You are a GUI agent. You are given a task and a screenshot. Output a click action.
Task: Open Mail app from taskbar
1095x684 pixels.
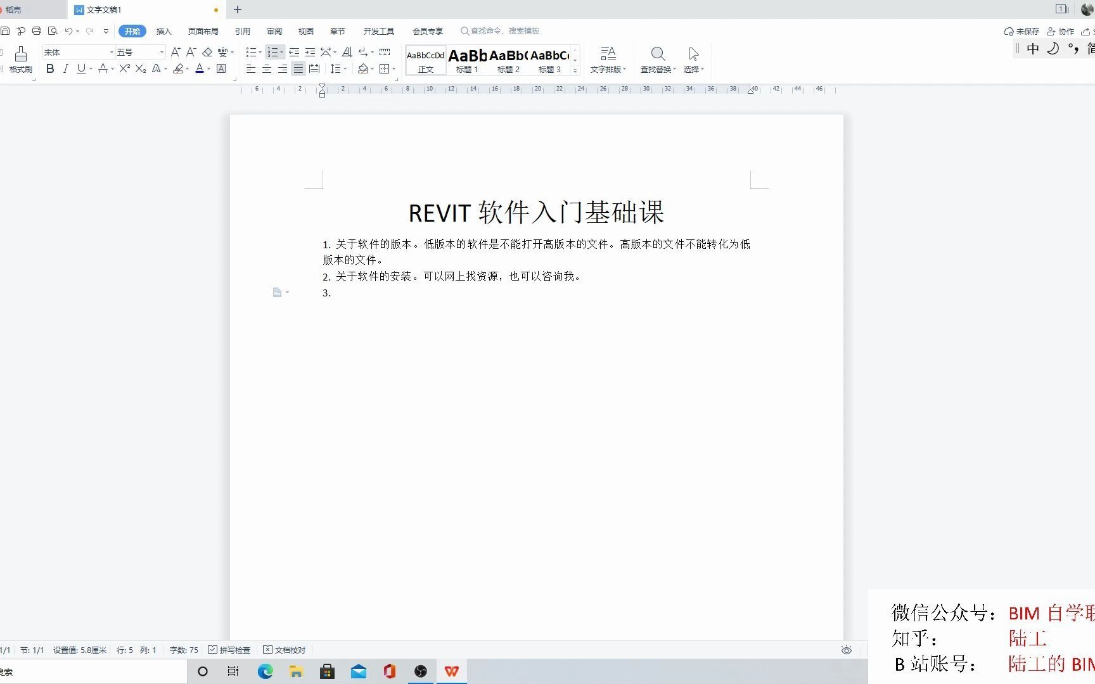click(358, 671)
